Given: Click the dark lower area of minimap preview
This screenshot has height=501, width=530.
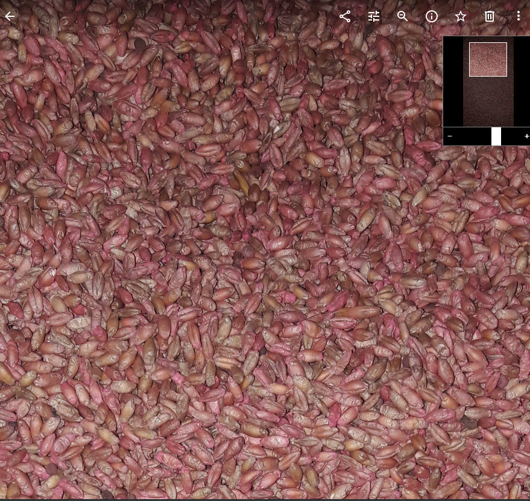Looking at the screenshot, I should pos(488,103).
